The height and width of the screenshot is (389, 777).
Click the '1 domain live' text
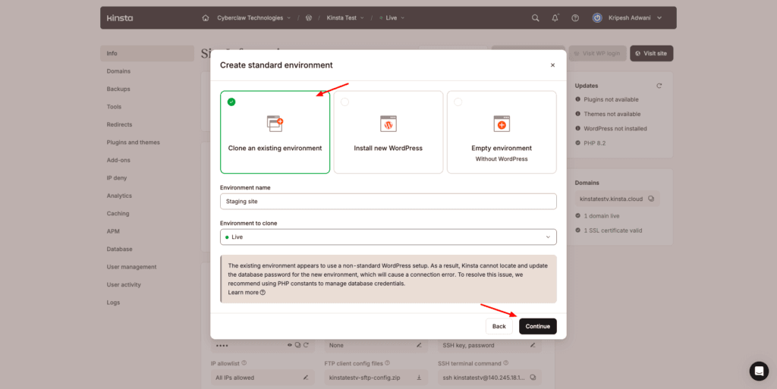602,216
